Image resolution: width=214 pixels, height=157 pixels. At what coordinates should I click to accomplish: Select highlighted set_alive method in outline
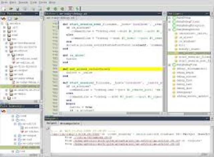(189, 53)
